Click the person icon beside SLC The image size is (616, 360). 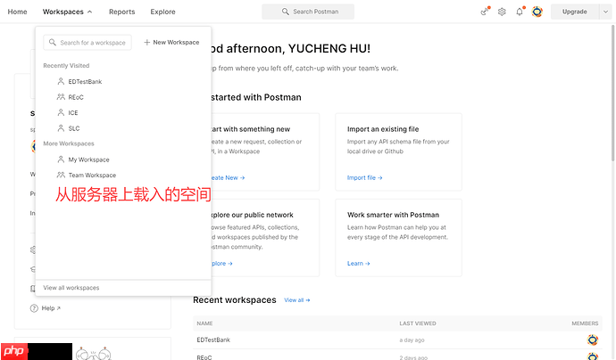(x=61, y=128)
